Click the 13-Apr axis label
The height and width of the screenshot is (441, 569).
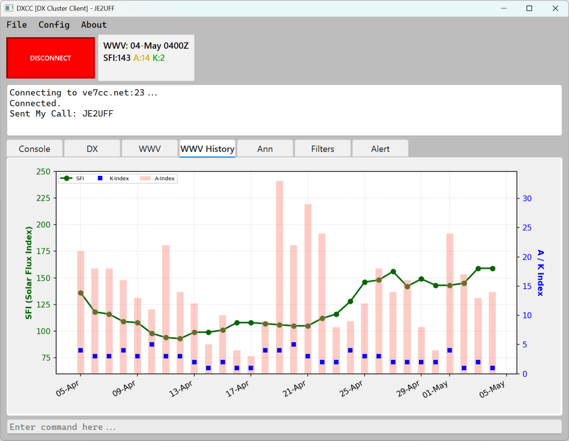(181, 388)
